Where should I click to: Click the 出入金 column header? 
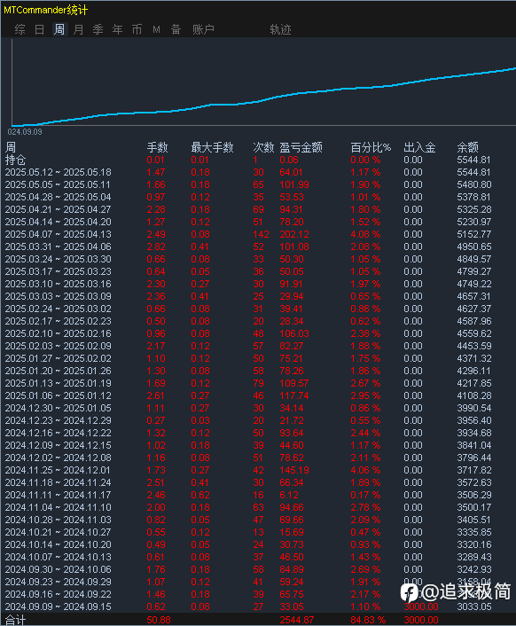(x=419, y=148)
